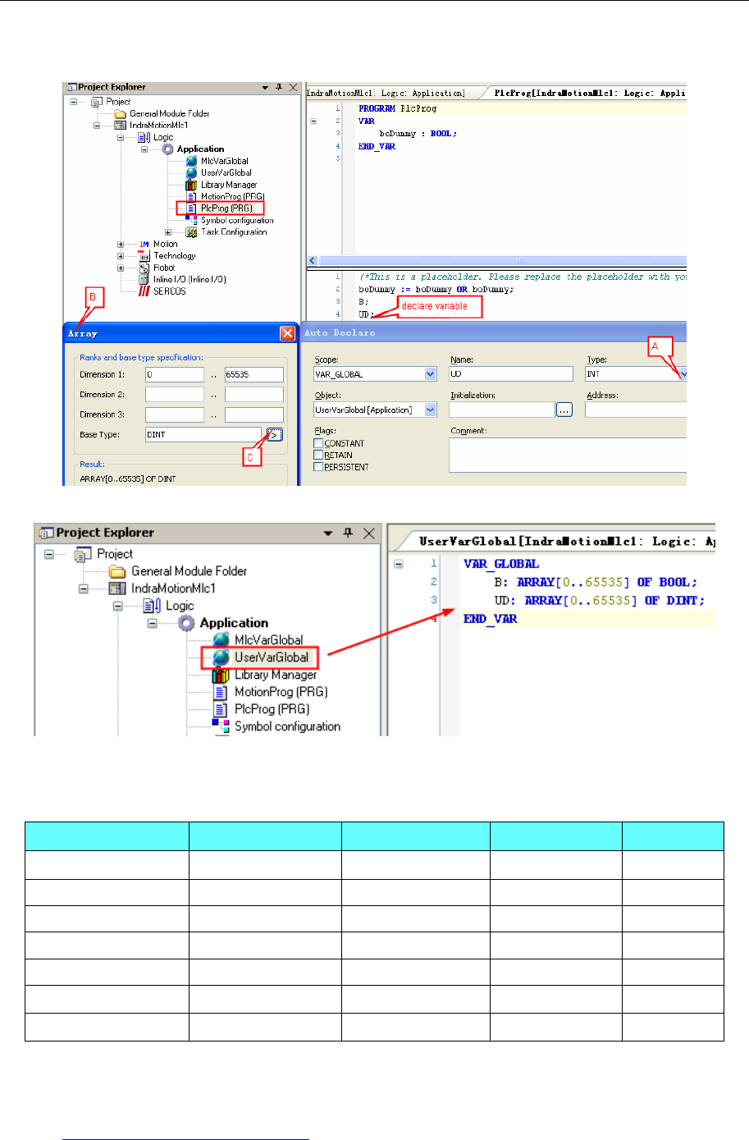This screenshot has width=749, height=1140.
Task: Click General Module Folder icon in upper explorer
Action: 120,113
